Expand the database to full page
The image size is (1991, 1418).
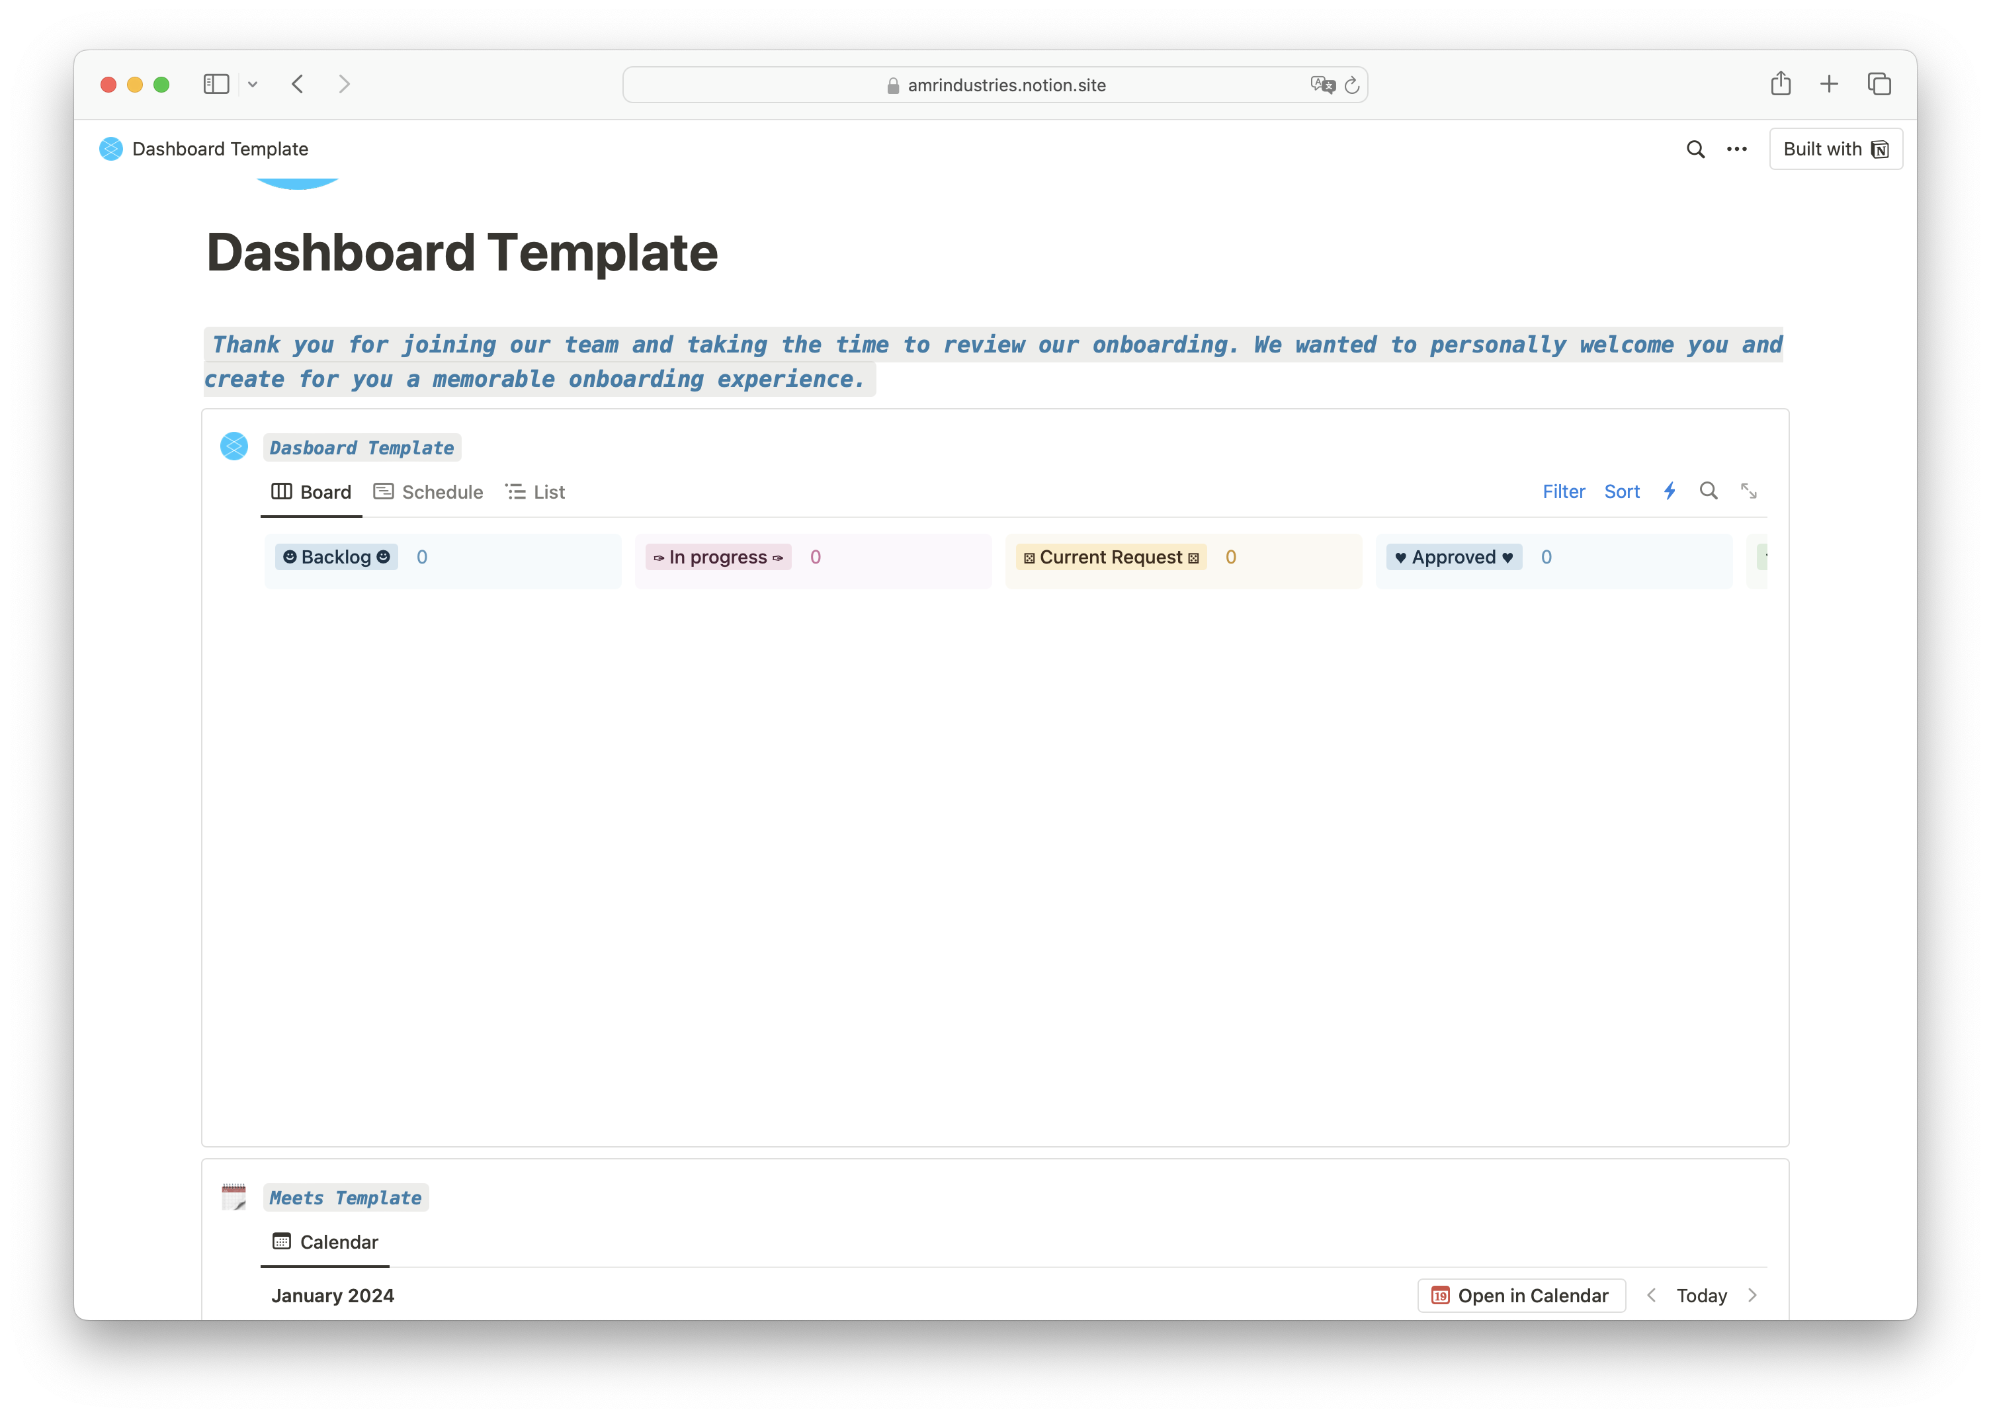pyautogui.click(x=1748, y=491)
